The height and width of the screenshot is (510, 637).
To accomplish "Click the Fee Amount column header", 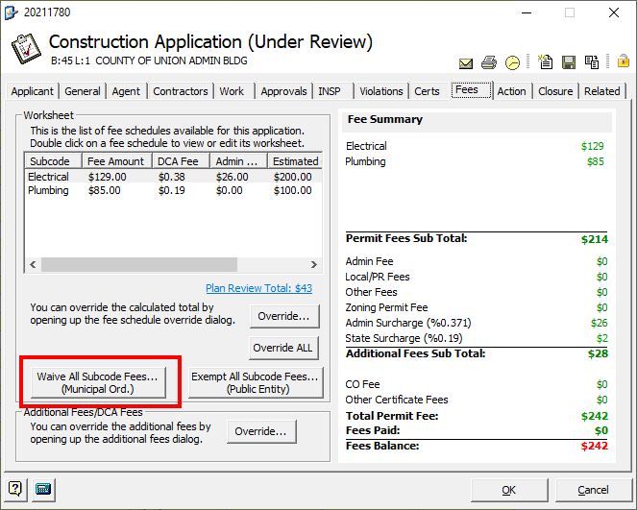I will pos(117,161).
